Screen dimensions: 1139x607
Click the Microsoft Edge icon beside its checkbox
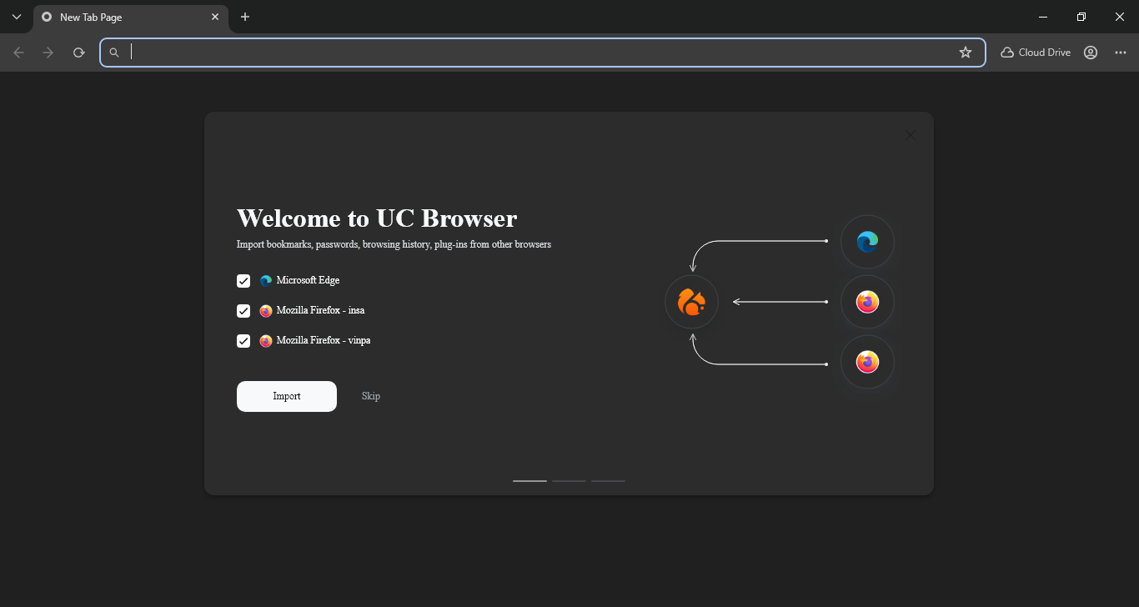(x=265, y=280)
